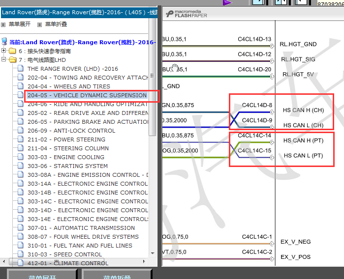Select the 7：电气线路图LHD folder label
Viewport: 344px width, 279px height.
point(42,60)
